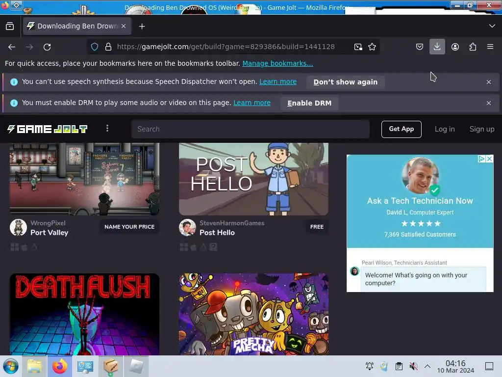502x377 pixels.
Task: Expand the list all tabs chevron
Action: pyautogui.click(x=492, y=26)
